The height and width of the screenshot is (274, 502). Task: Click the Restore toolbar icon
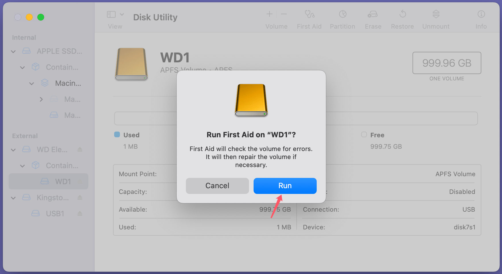tap(402, 14)
